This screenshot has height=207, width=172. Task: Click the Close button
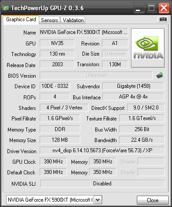pos(153,200)
